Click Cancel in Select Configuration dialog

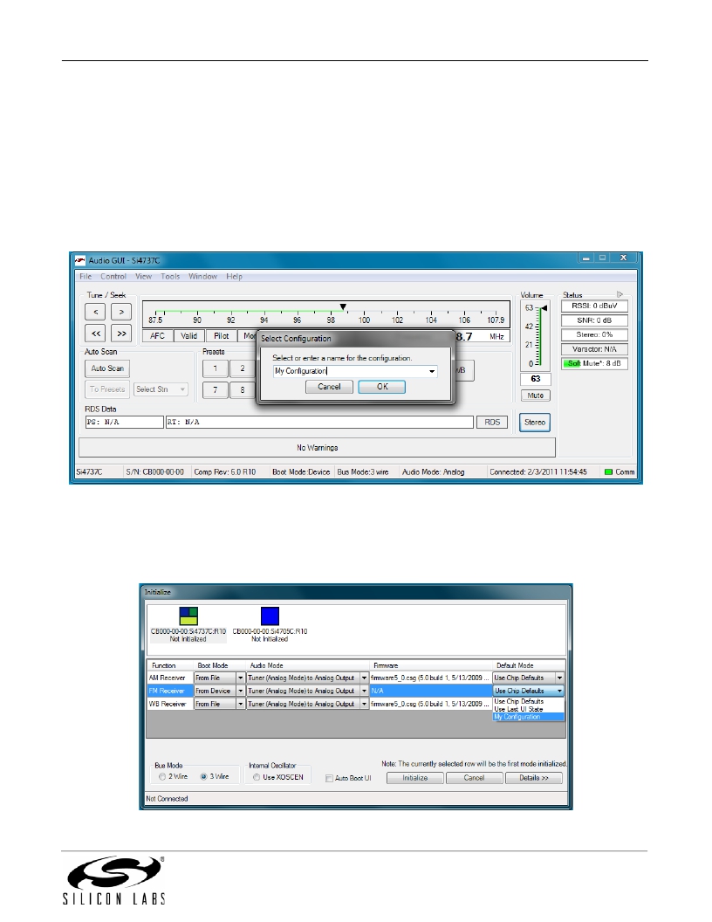pyautogui.click(x=329, y=386)
